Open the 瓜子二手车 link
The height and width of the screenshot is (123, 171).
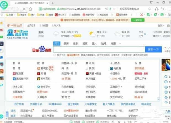[x=140, y=79]
